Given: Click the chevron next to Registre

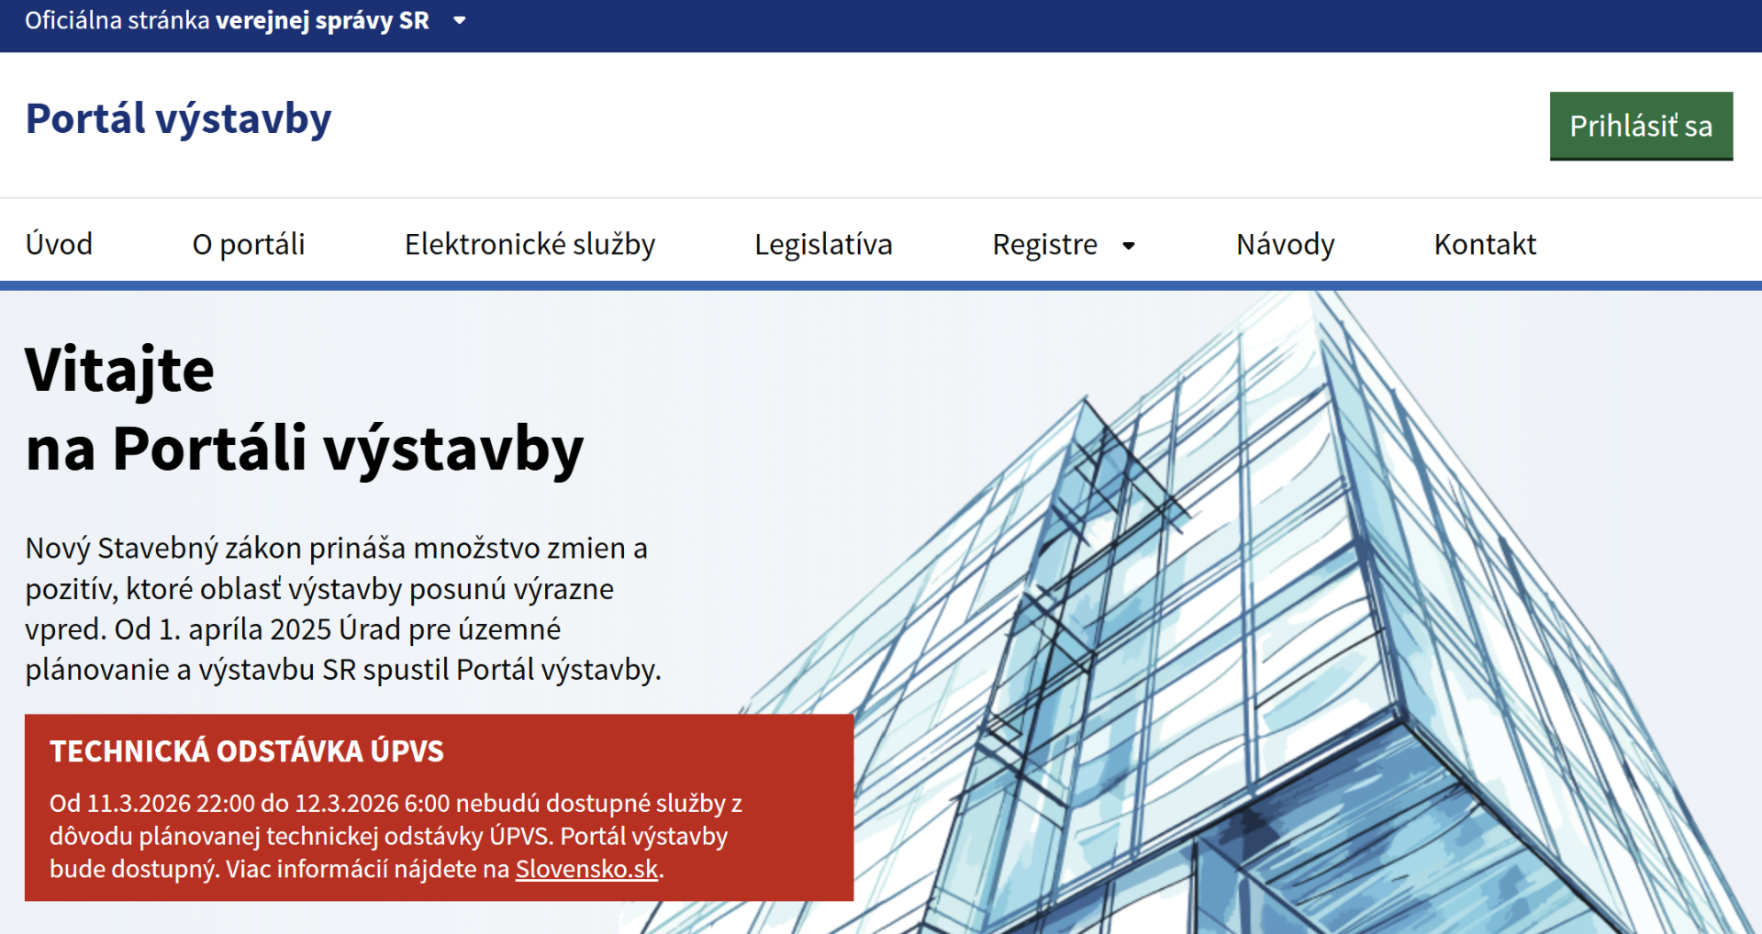Looking at the screenshot, I should (1128, 246).
